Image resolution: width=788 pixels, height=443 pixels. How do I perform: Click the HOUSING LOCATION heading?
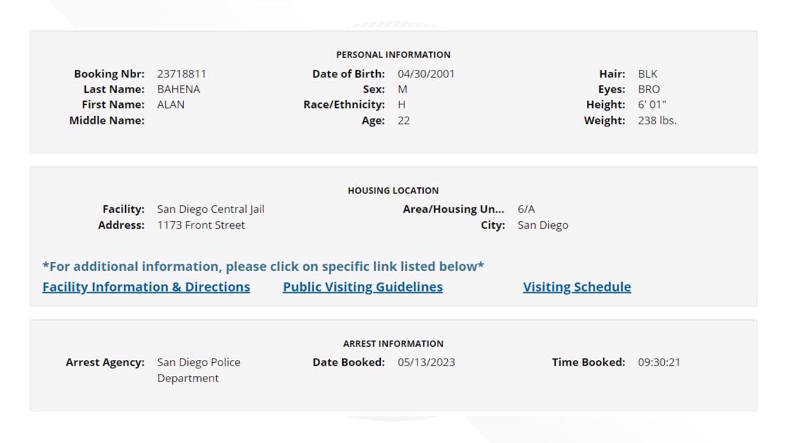pyautogui.click(x=393, y=191)
